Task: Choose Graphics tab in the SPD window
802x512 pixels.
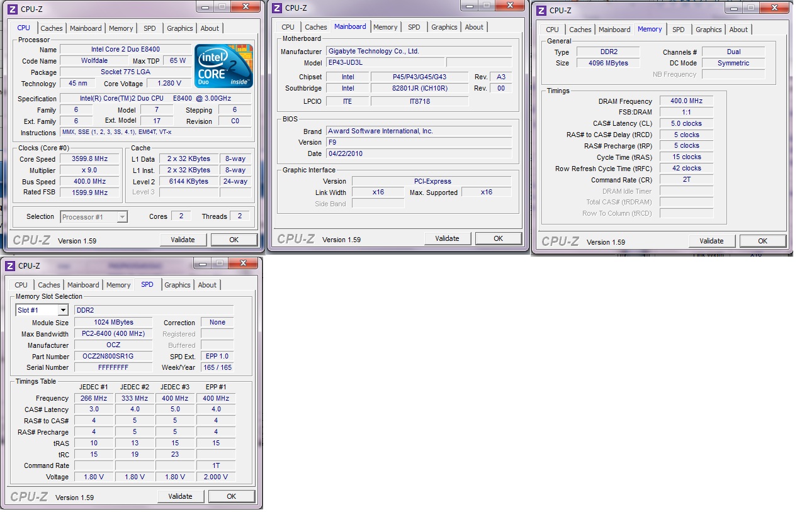Action: 178,285
